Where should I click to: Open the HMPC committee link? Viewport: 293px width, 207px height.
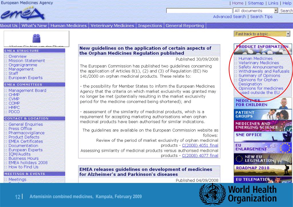(x=14, y=108)
